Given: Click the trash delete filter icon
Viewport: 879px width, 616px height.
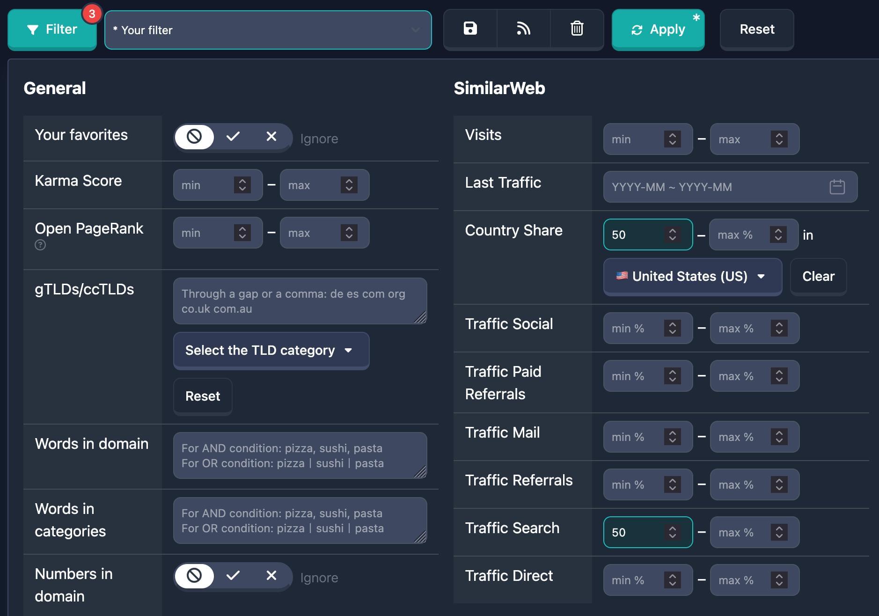Looking at the screenshot, I should pos(577,29).
